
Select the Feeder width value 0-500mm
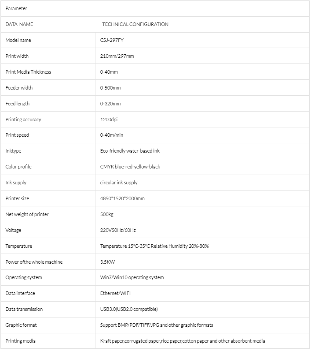[x=110, y=88]
